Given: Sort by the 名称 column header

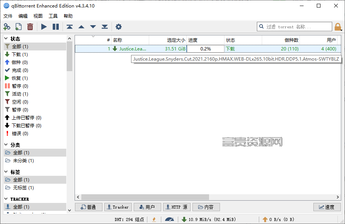Looking at the screenshot, I should 130,40.
